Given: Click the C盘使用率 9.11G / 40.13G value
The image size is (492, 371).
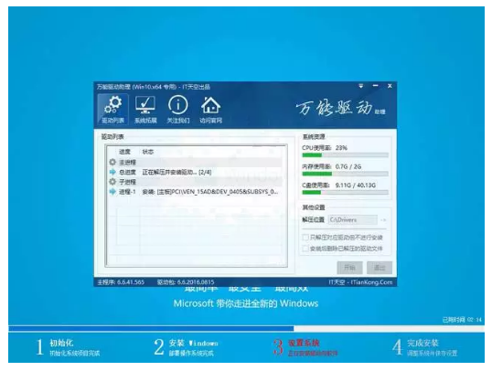Looking at the screenshot, I should [355, 185].
